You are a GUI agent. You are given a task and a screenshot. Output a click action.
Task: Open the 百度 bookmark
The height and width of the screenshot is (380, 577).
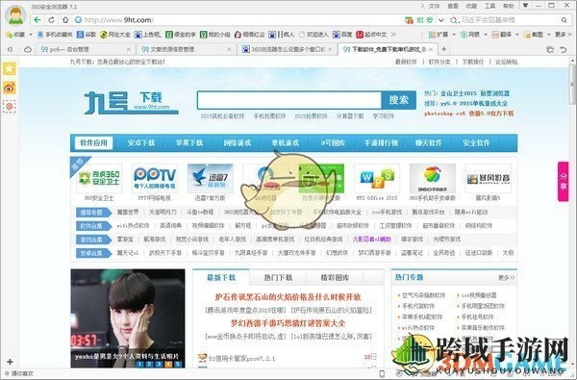342,35
